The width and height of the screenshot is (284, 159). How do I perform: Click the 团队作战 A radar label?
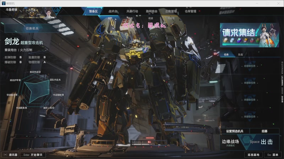tap(55, 80)
